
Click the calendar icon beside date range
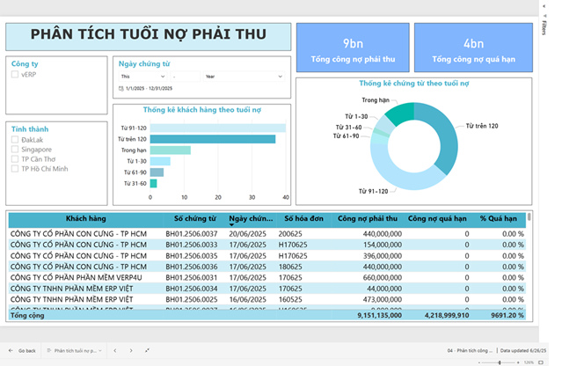point(121,89)
